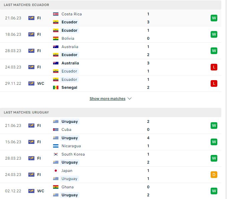Click the Cuba flag icon
The image size is (227, 199).
click(x=56, y=130)
